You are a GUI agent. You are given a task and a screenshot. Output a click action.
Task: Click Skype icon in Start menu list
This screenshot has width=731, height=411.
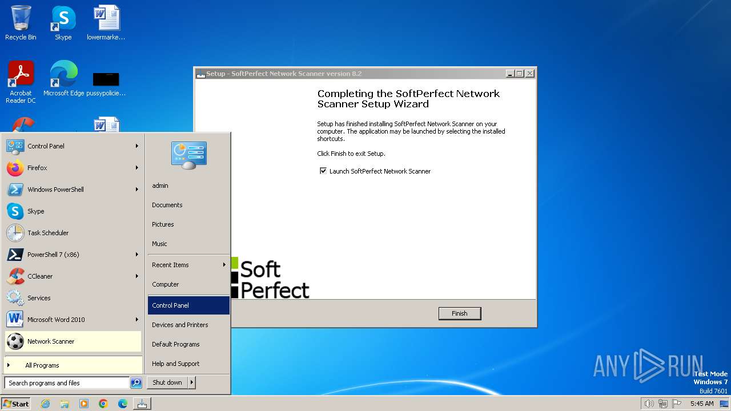point(15,211)
